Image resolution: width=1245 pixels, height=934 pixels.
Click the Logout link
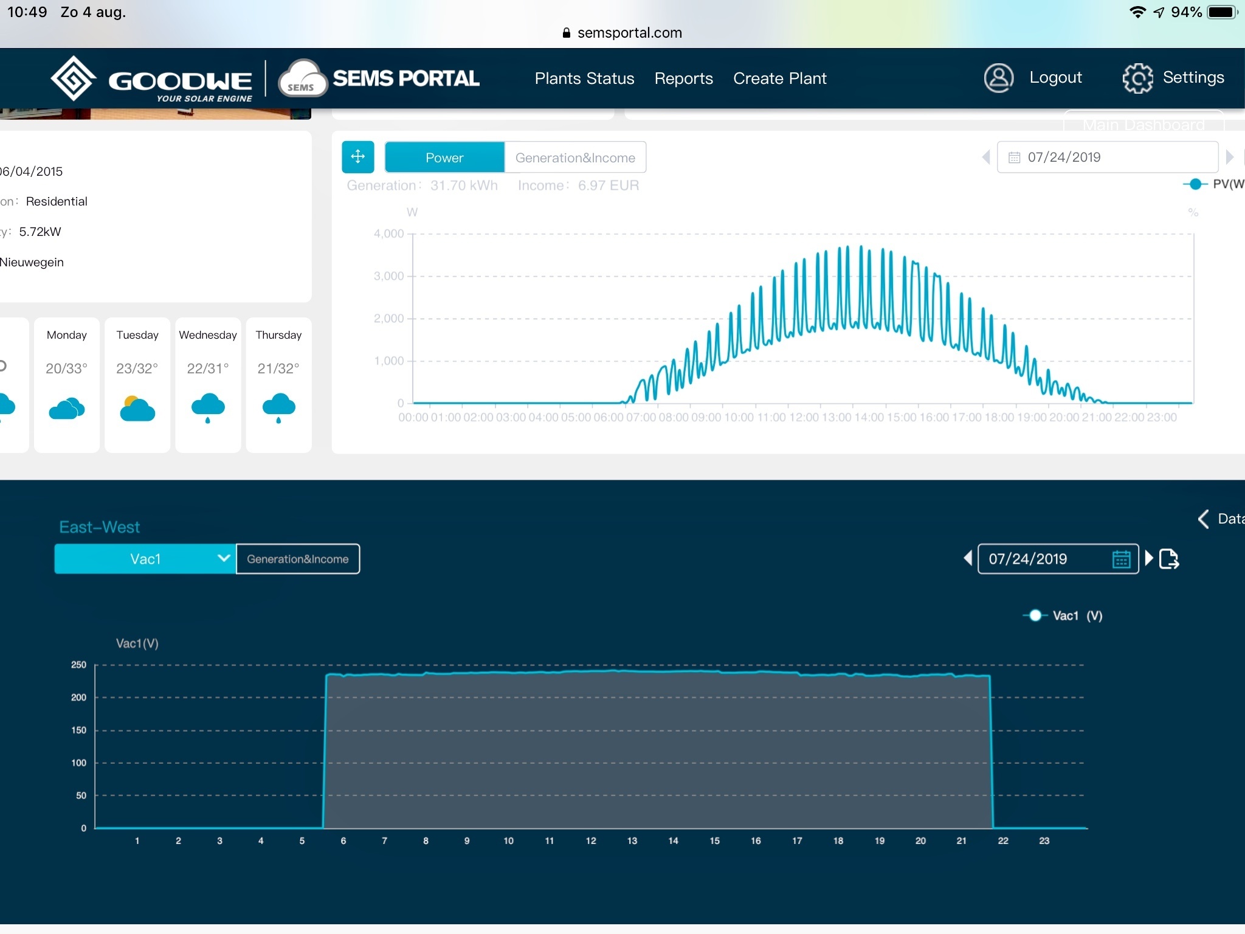tap(1055, 77)
